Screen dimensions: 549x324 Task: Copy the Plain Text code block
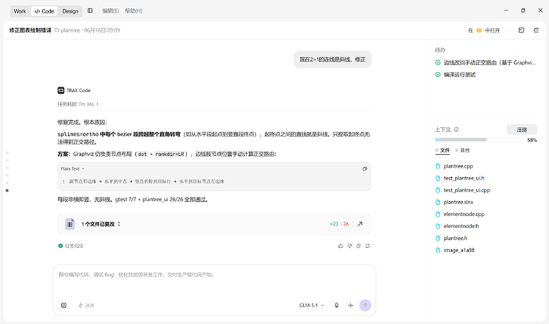[364, 169]
